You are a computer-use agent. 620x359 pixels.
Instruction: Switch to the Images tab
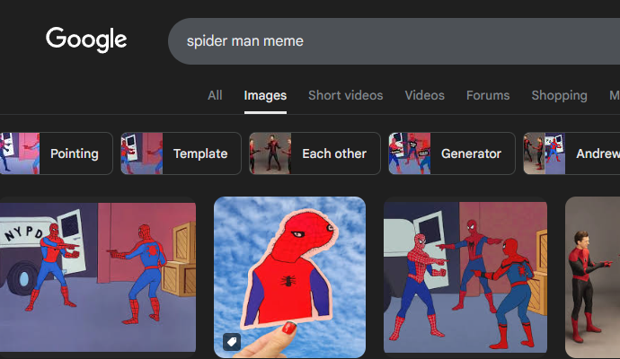pos(265,95)
